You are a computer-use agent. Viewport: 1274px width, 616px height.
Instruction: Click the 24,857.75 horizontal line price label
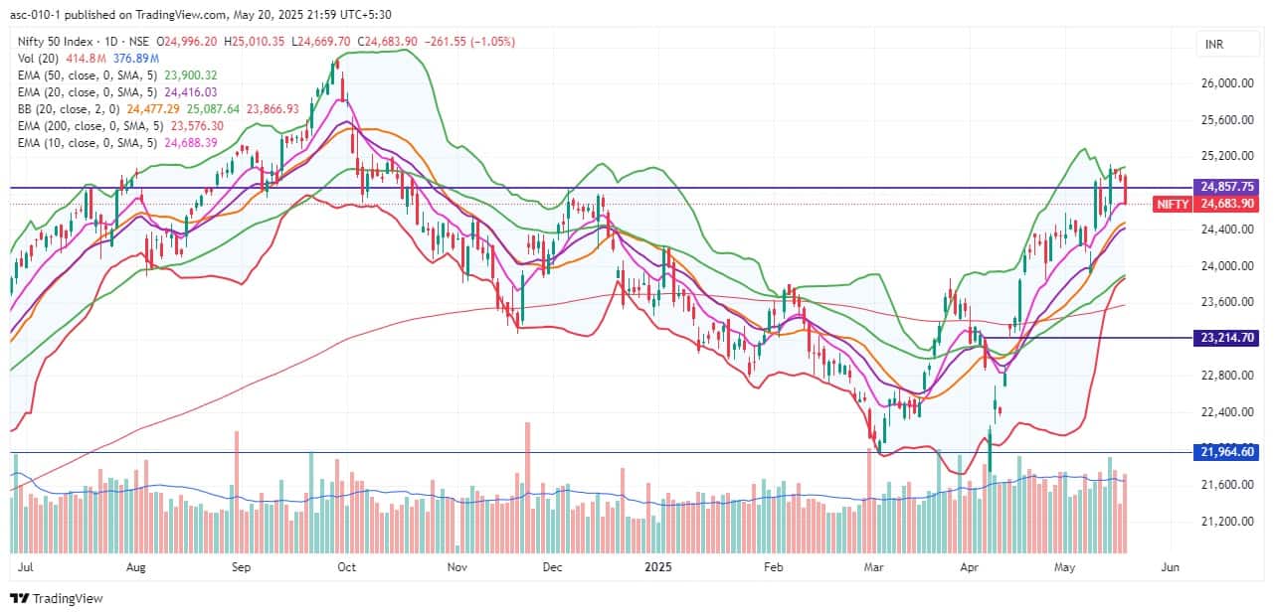coord(1228,187)
